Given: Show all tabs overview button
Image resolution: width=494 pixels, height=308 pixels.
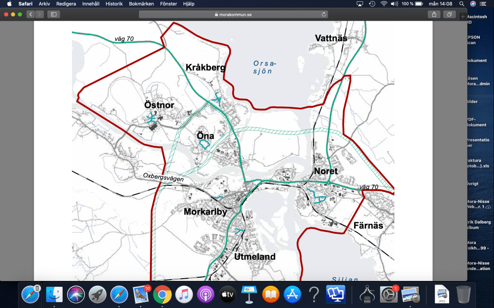Looking at the screenshot, I should click(x=450, y=14).
